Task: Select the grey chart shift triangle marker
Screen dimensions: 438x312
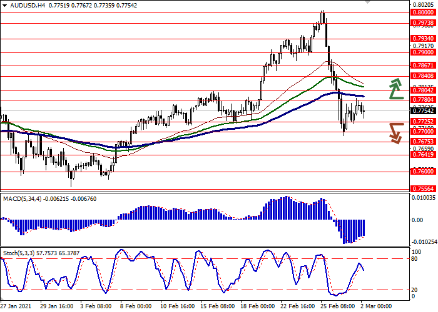Action: click(367, 2)
